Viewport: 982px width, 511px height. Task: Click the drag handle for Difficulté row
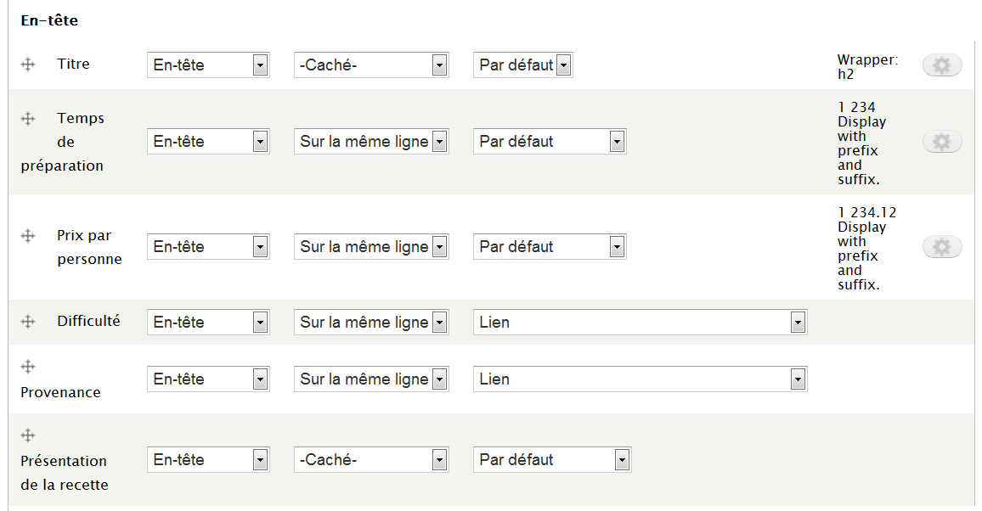pyautogui.click(x=28, y=322)
